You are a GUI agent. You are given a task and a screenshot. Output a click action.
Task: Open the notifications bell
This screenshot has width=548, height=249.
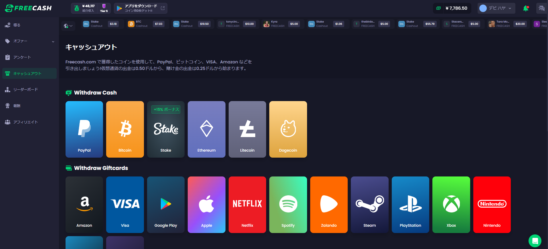pyautogui.click(x=526, y=8)
